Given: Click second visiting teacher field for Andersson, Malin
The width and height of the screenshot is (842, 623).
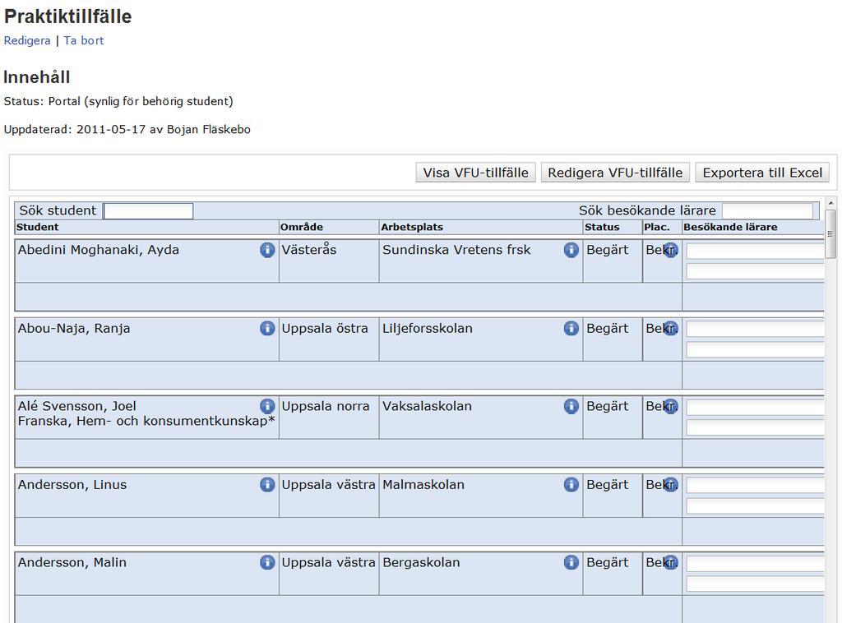Looking at the screenshot, I should [x=755, y=584].
